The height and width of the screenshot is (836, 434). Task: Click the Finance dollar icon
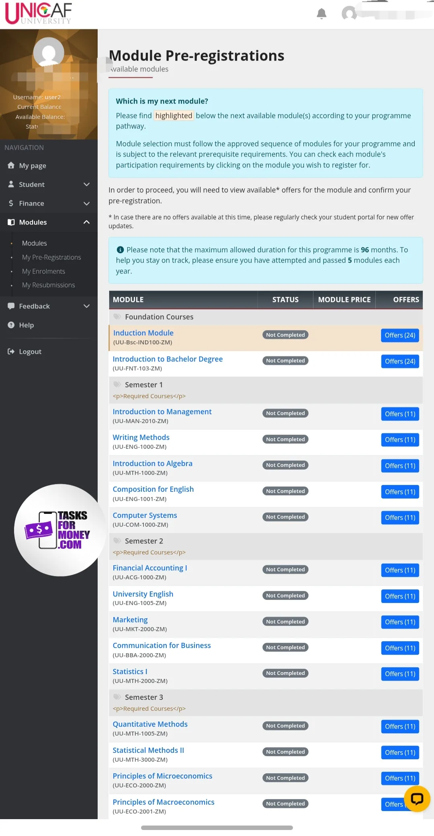(x=11, y=203)
